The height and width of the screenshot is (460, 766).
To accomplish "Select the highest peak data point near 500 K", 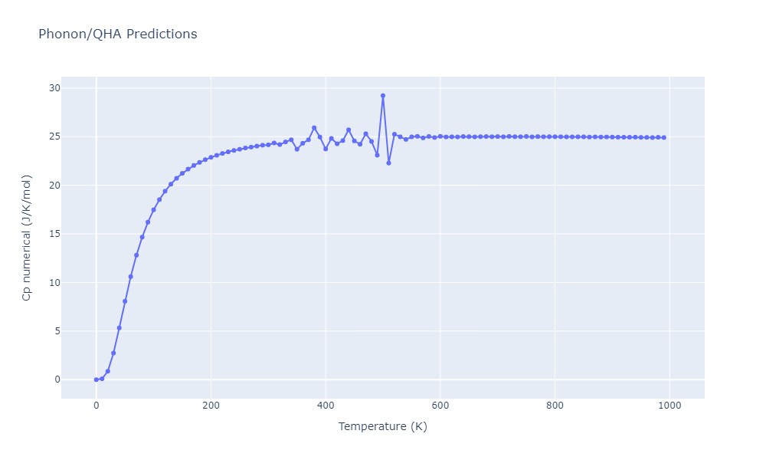I will pos(383,96).
